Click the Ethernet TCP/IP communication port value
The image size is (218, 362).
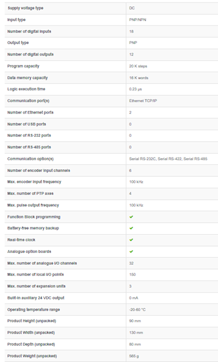pos(143,101)
